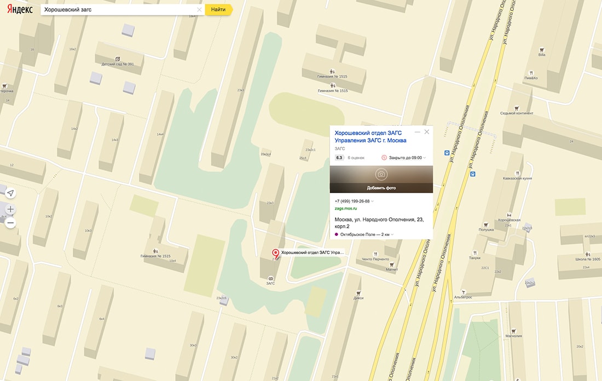Image resolution: width=602 pixels, height=381 pixels.
Task: Zoom in with the plus button
Action: click(10, 209)
